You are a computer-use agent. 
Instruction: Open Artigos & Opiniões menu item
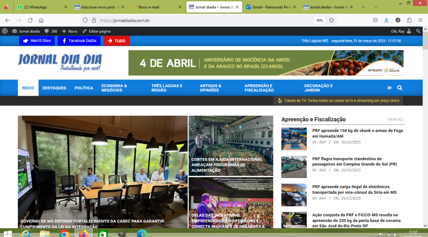211,88
